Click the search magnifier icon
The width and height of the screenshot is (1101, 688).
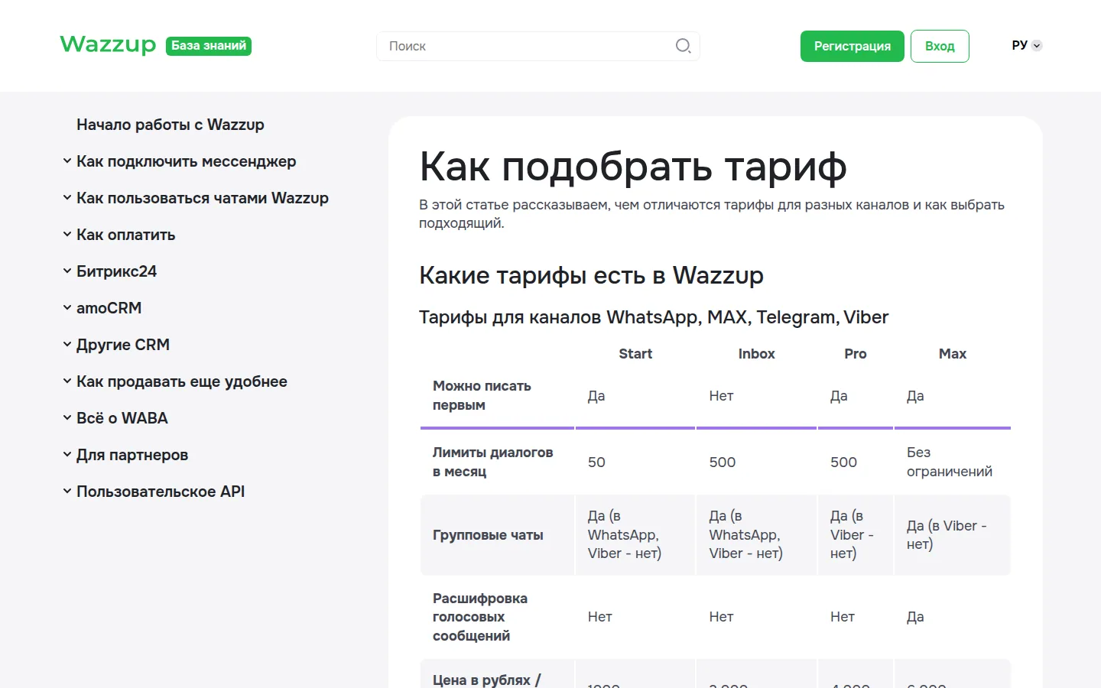(683, 46)
